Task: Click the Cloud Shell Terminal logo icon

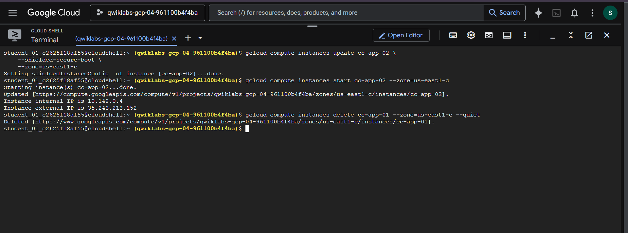Action: pyautogui.click(x=15, y=35)
